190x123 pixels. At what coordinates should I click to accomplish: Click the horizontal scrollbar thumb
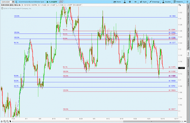coord(151,121)
